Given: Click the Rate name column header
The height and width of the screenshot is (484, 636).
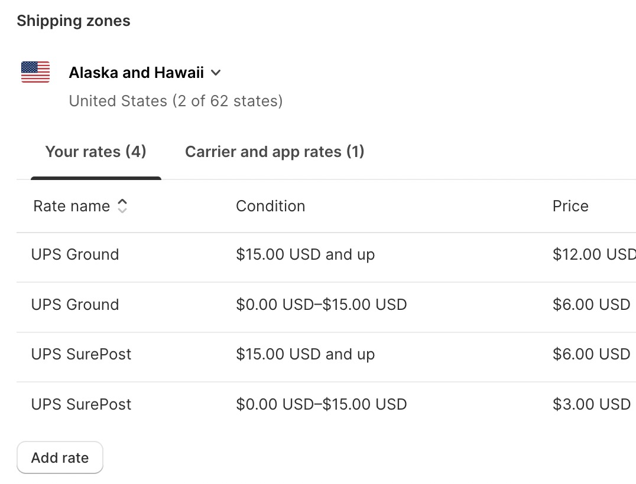Looking at the screenshot, I should (72, 206).
